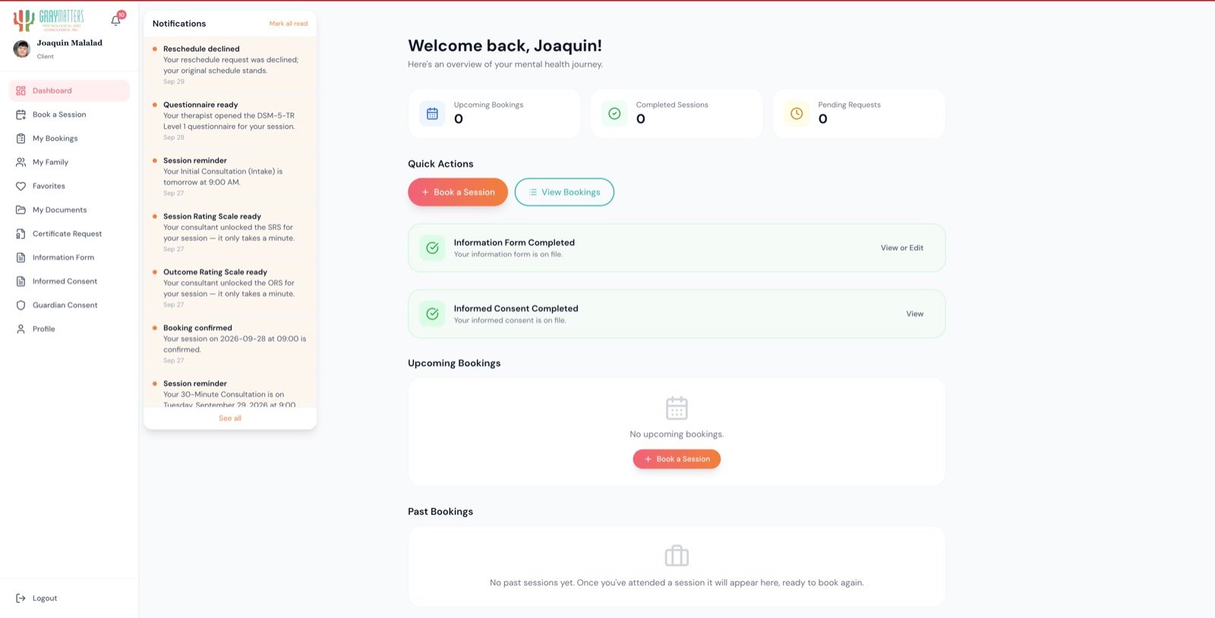
Task: Click Book a Session under Quick Actions
Action: 458,192
